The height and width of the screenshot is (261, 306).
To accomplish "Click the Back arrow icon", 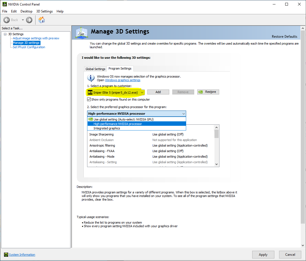I will (7, 20).
